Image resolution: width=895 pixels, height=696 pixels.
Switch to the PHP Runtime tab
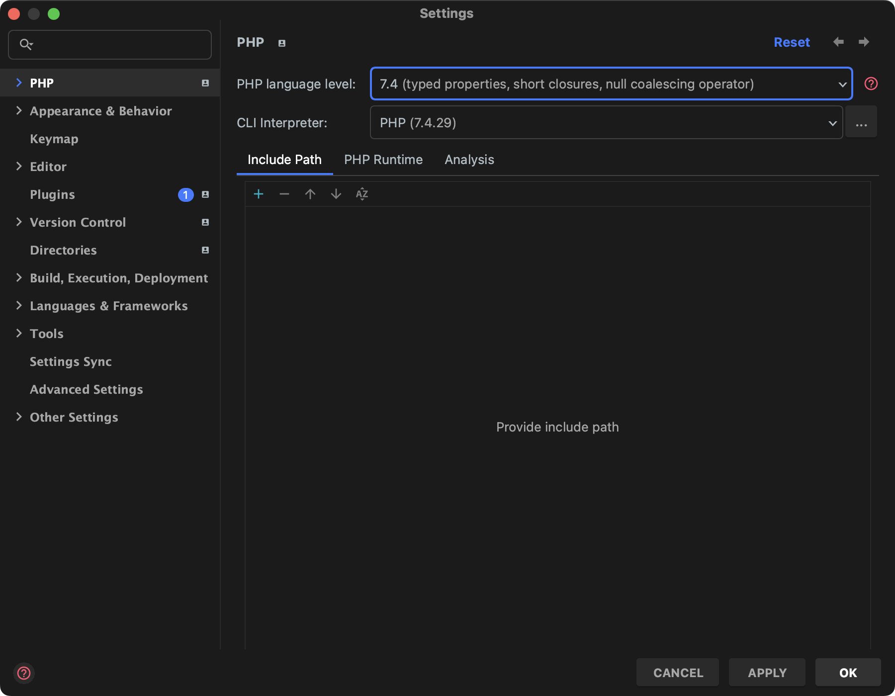[x=383, y=160]
